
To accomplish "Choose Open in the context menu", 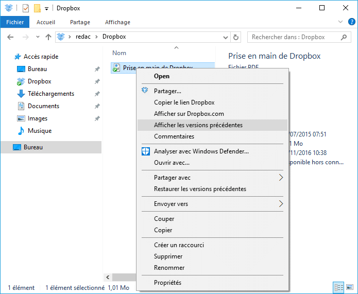I will pyautogui.click(x=212, y=76).
